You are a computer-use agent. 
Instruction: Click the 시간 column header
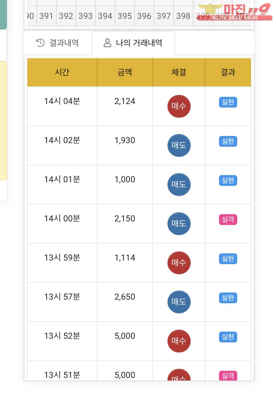tap(62, 72)
